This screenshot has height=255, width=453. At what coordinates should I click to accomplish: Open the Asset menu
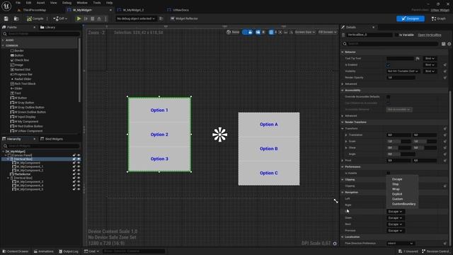tap(40, 3)
